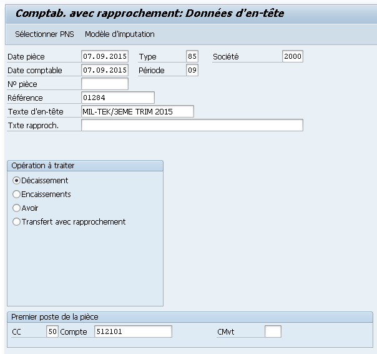Click the Référence field showing 01284

[117, 98]
